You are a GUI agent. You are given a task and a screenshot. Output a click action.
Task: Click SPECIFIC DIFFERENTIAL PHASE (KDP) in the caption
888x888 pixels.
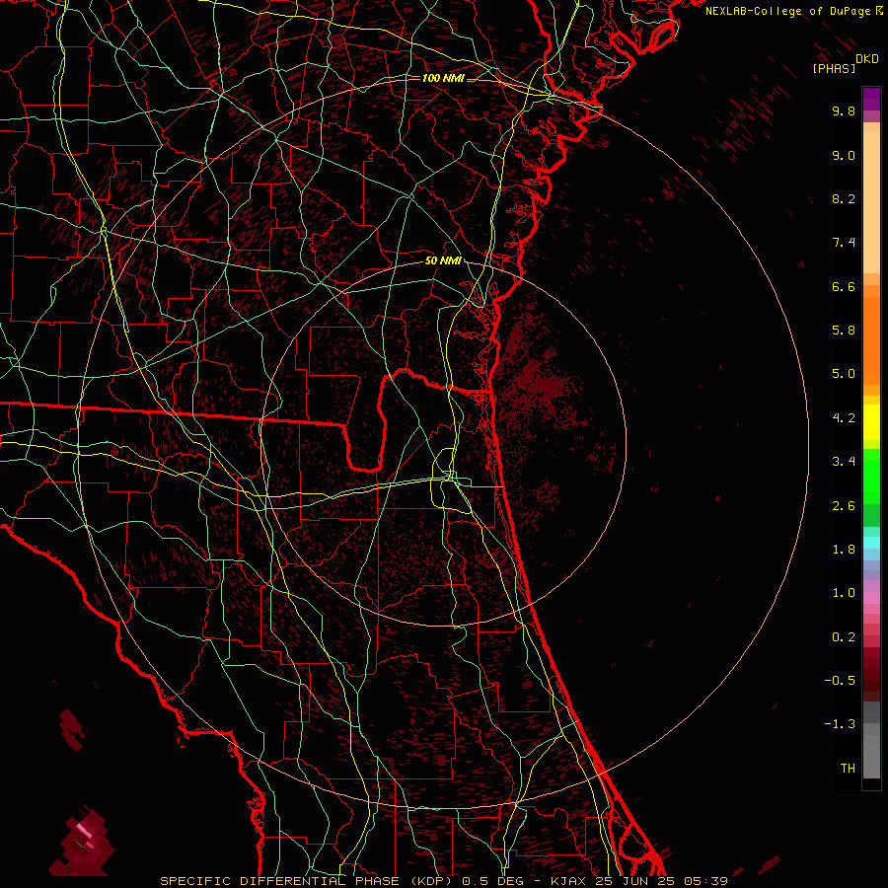(306, 881)
